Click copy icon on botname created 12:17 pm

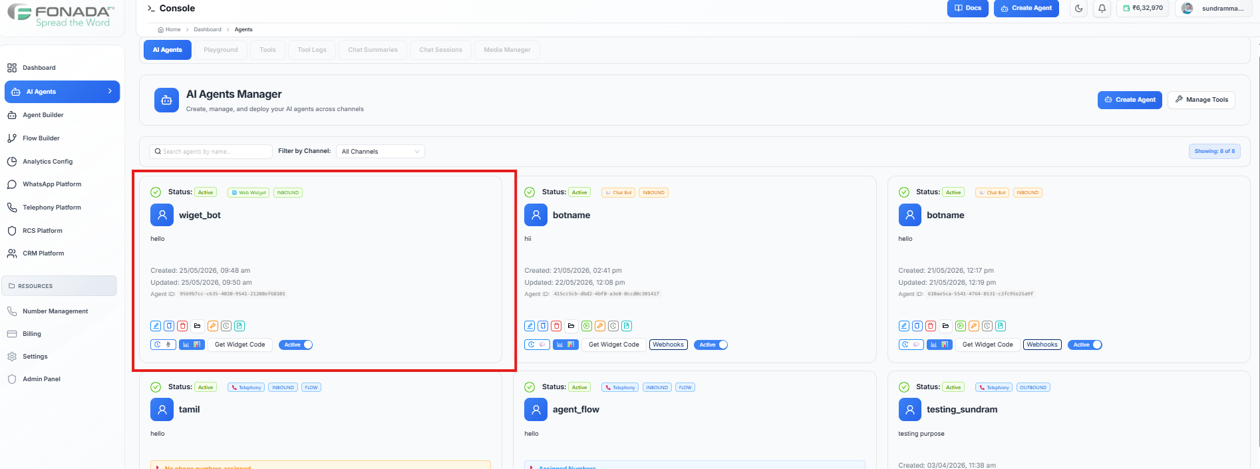pos(917,326)
